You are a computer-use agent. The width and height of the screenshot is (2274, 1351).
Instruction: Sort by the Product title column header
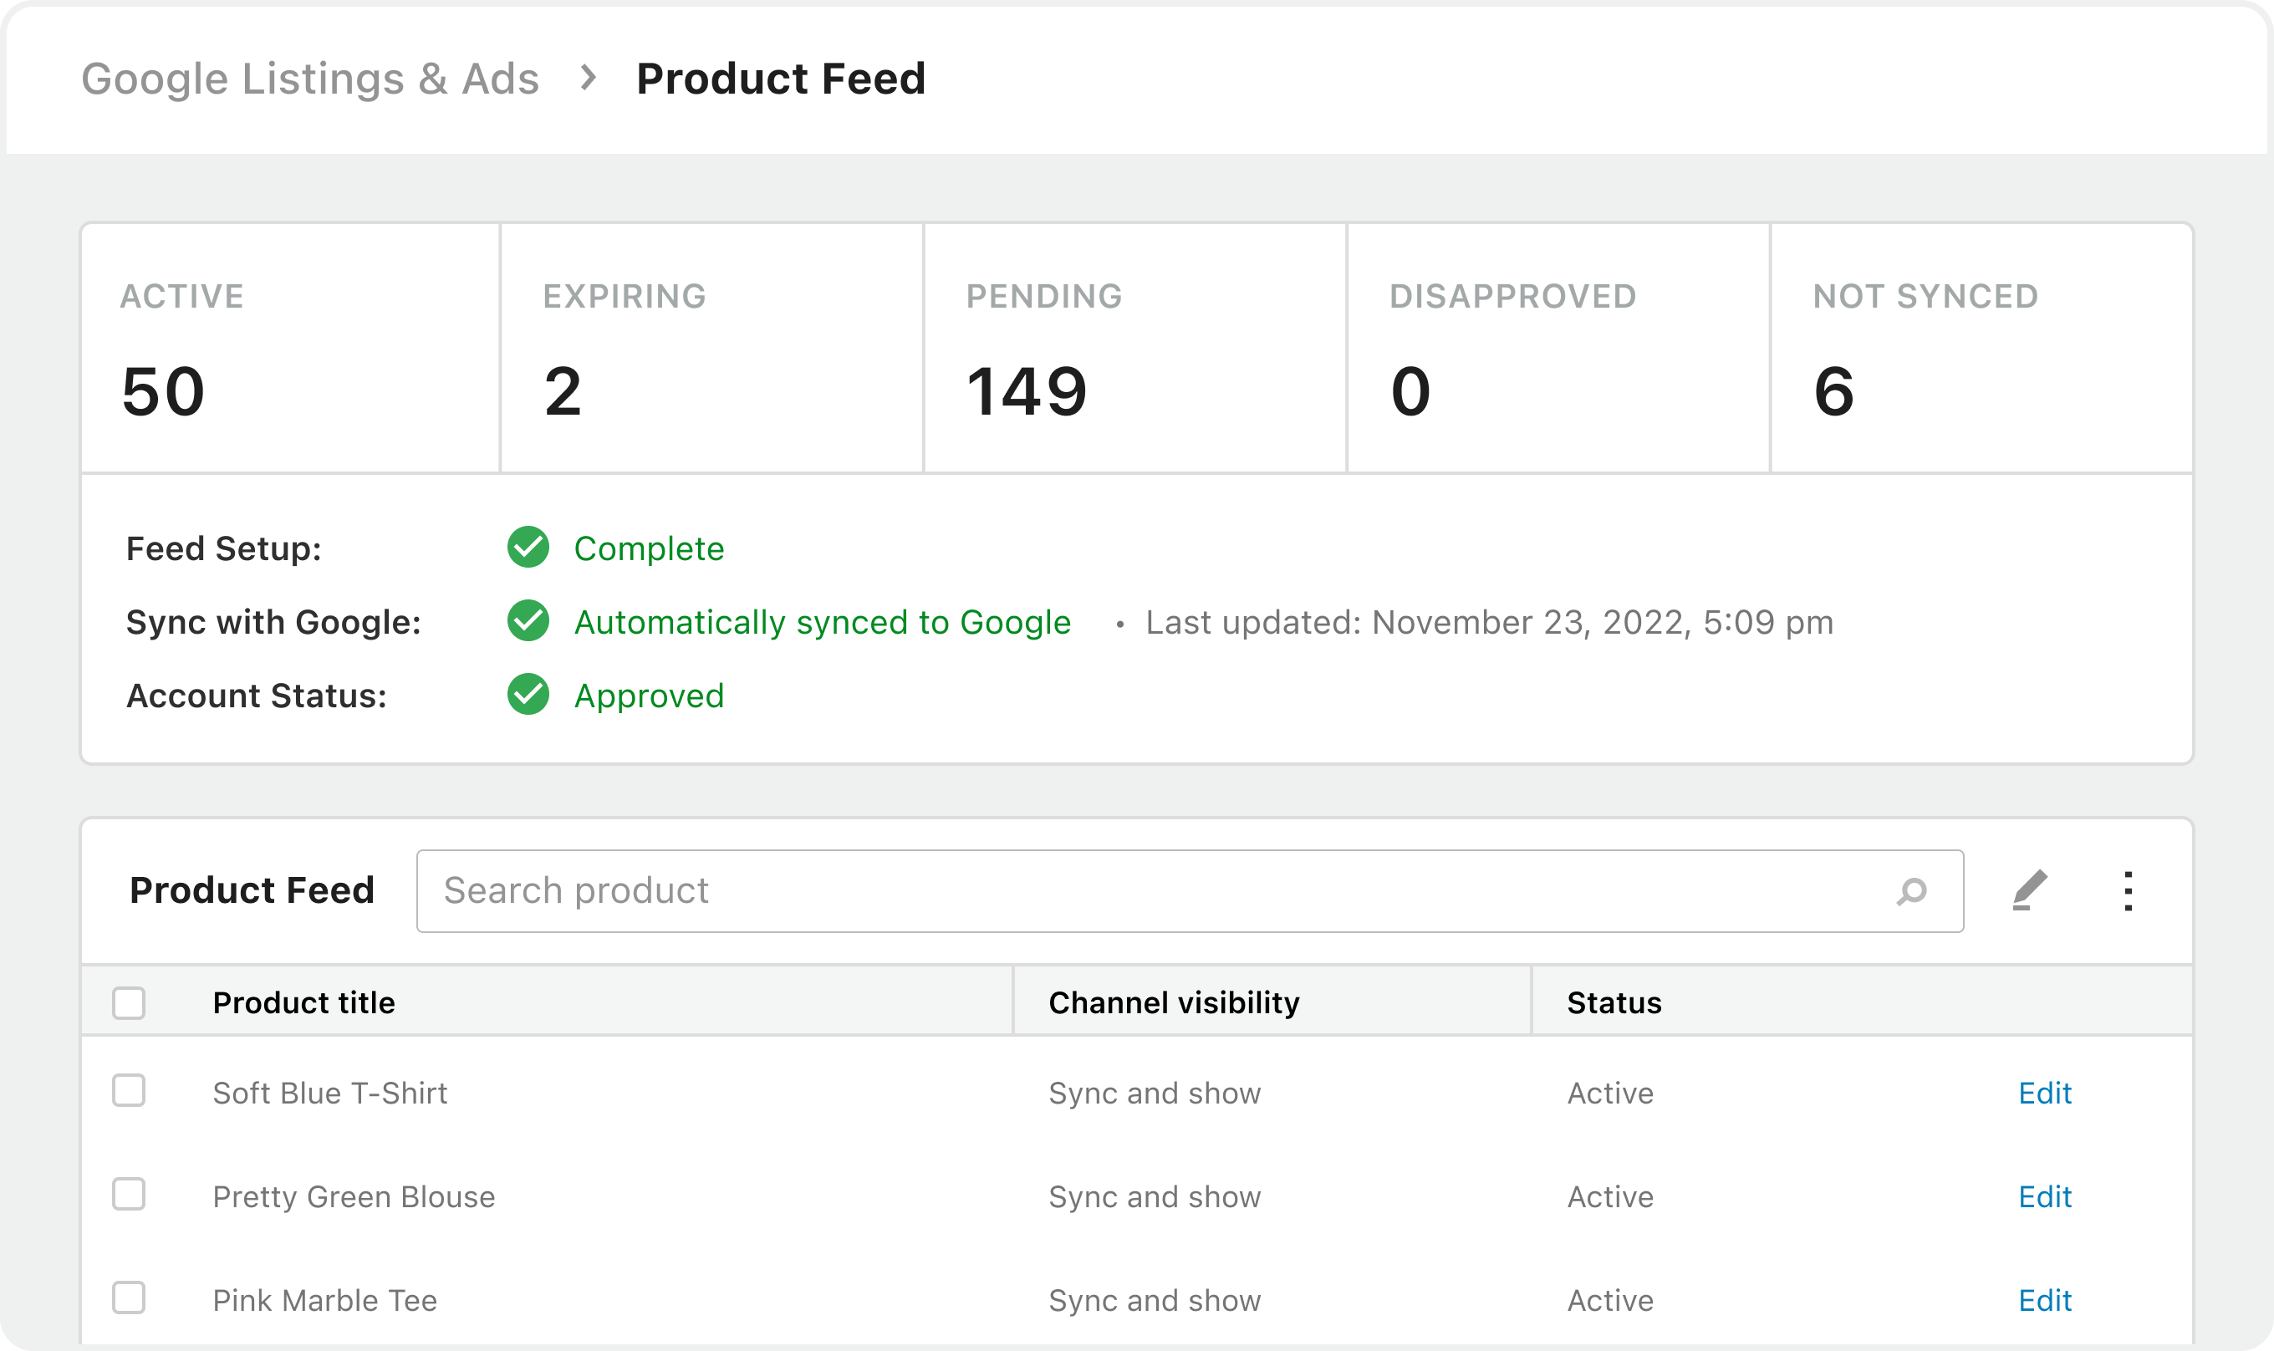[x=304, y=1002]
